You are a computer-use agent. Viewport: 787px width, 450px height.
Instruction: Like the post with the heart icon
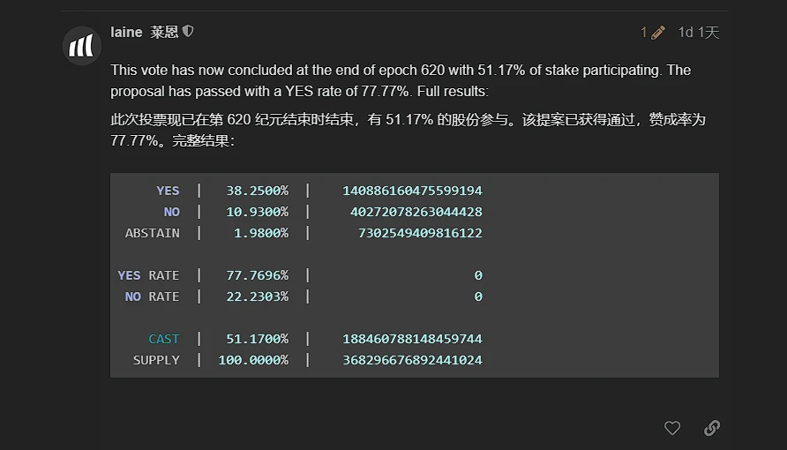(672, 428)
